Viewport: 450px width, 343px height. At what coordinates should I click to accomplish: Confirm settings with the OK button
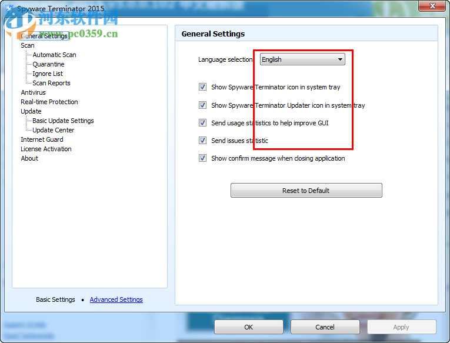pos(249,327)
